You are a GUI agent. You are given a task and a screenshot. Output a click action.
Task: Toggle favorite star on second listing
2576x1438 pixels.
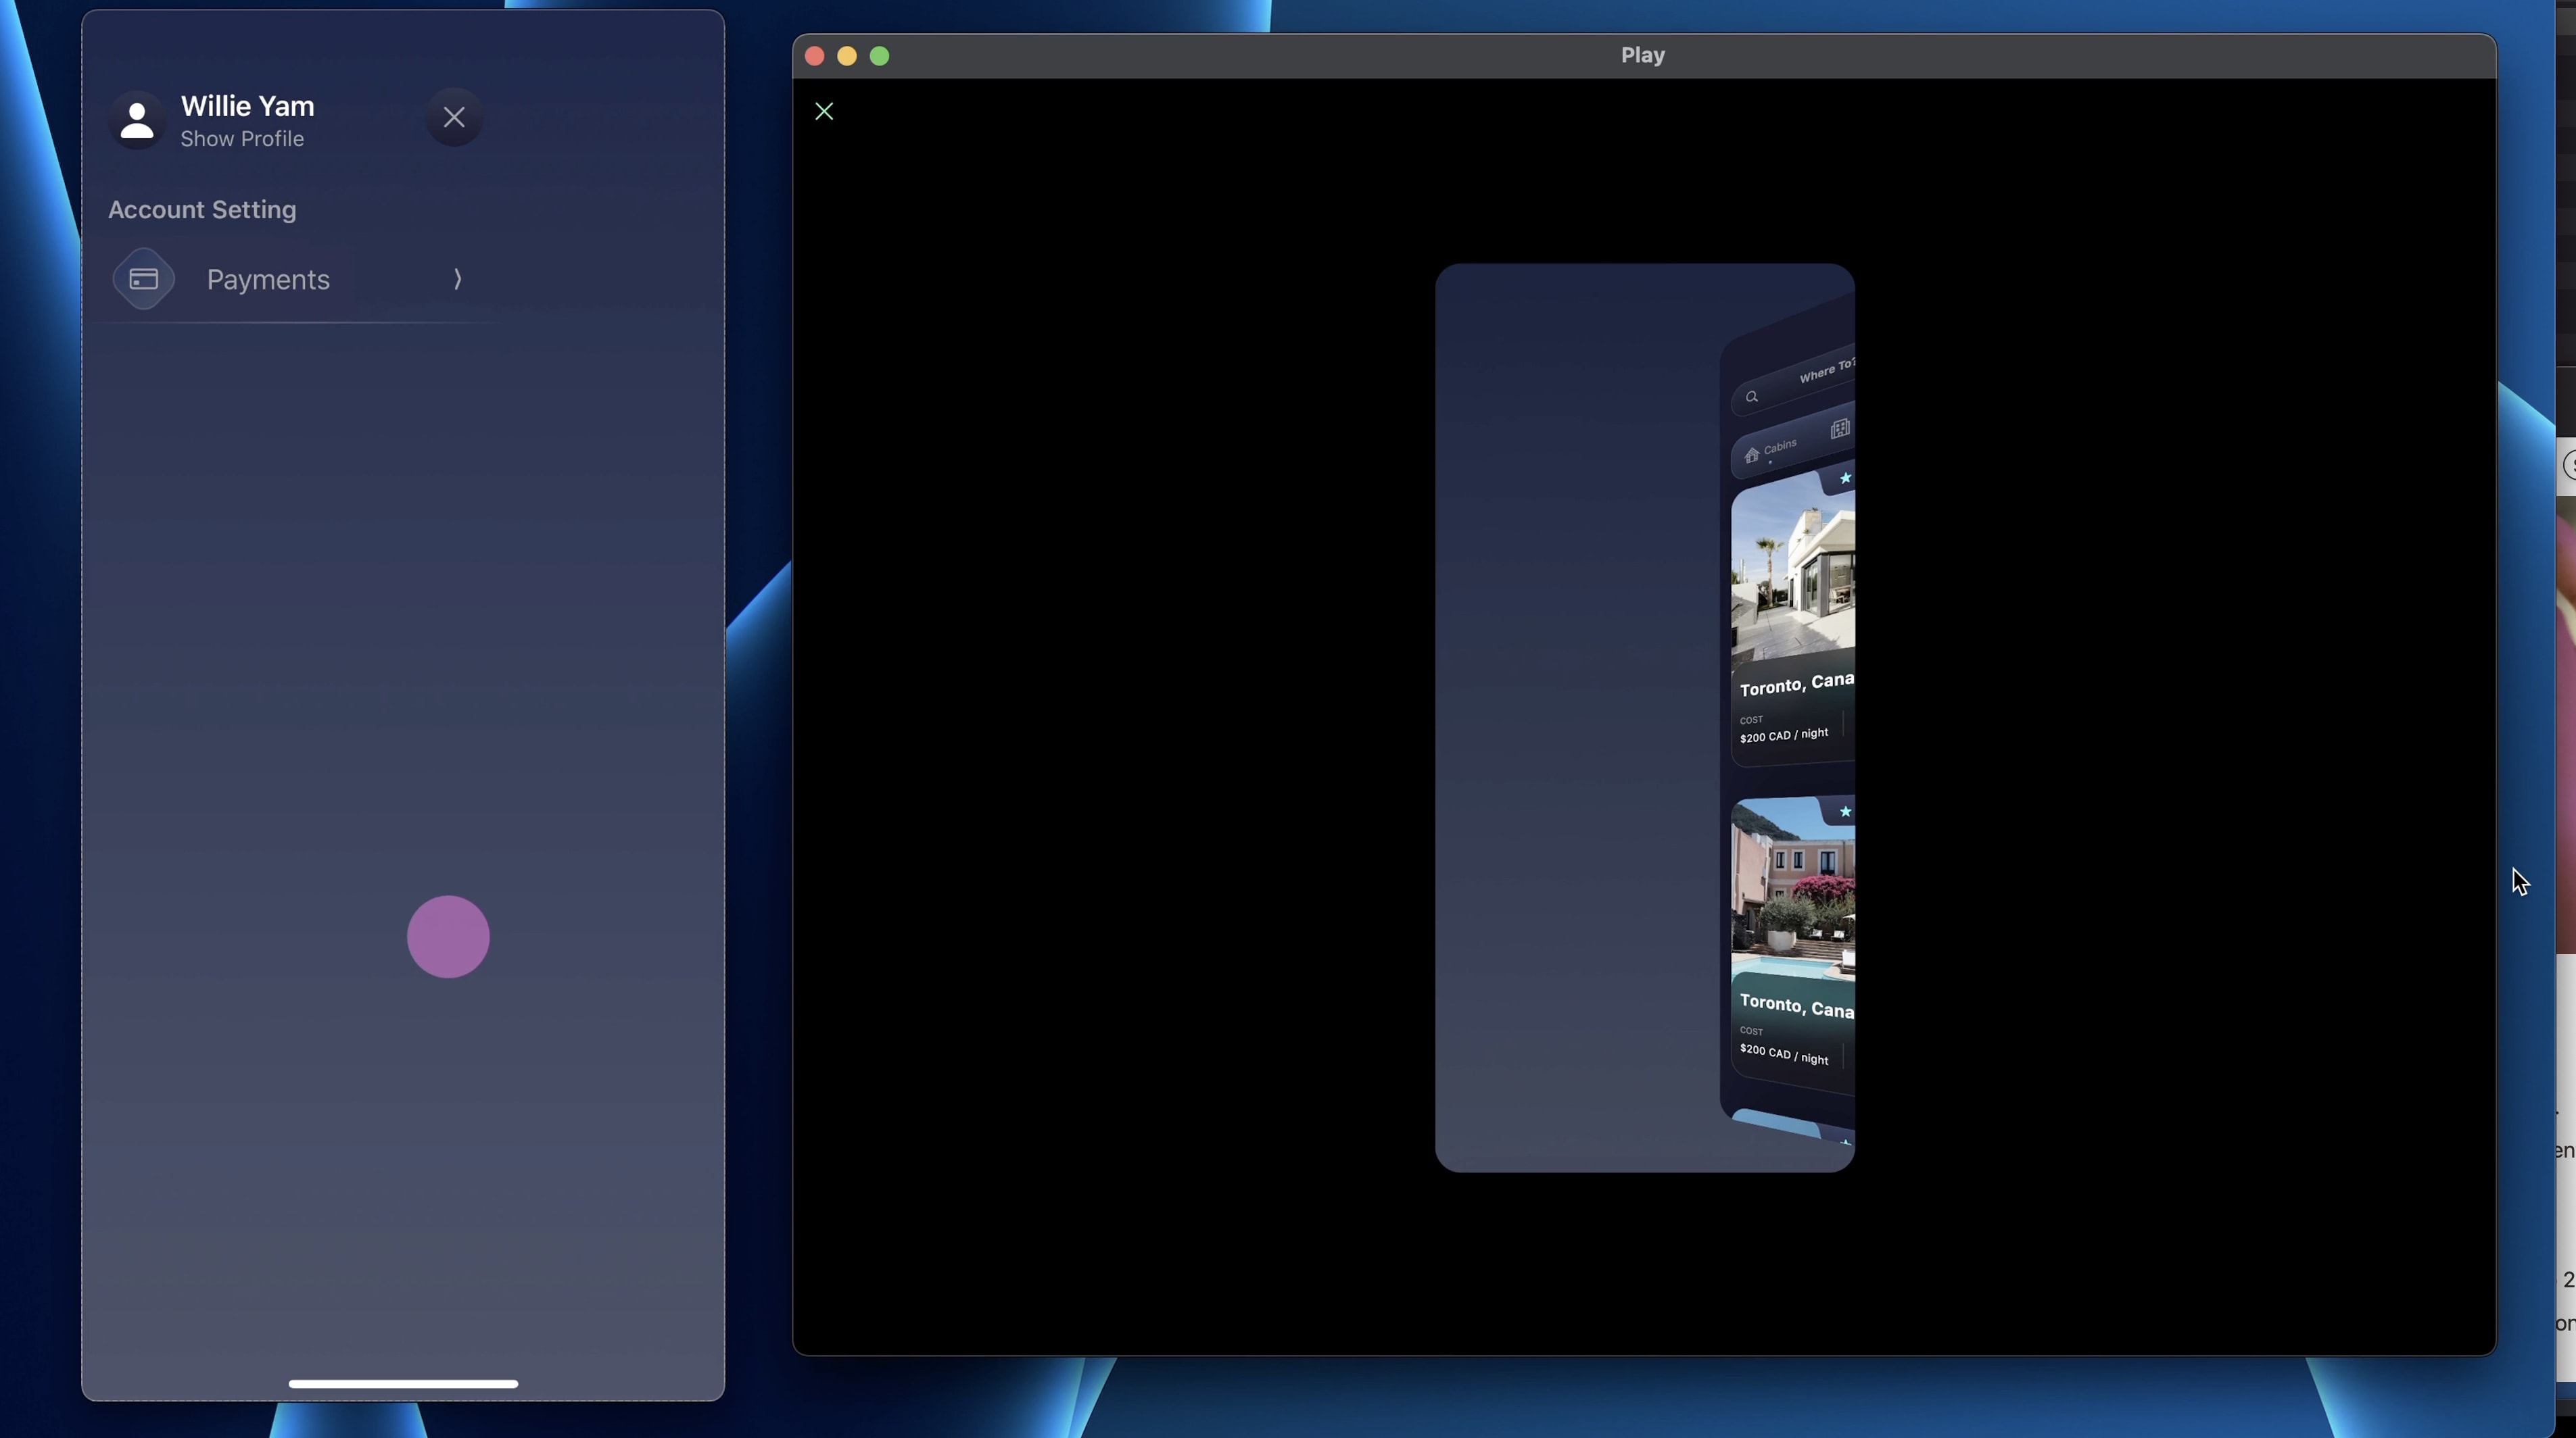[1845, 812]
